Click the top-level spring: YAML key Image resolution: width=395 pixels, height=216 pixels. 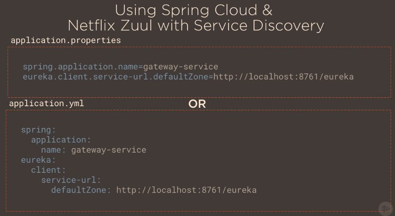point(38,130)
